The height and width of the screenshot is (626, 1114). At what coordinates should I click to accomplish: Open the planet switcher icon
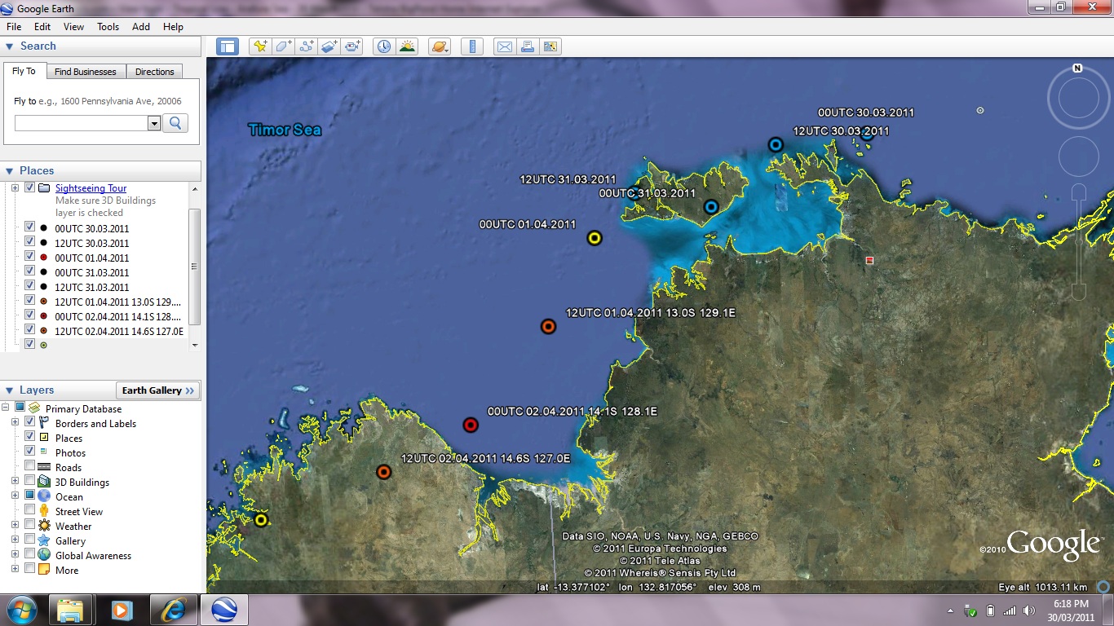point(439,46)
